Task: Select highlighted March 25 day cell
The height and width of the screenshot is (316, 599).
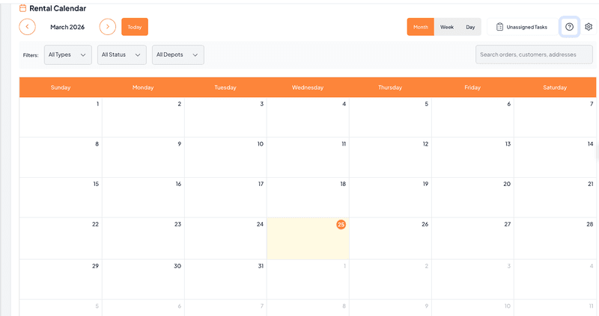Action: coord(308,239)
